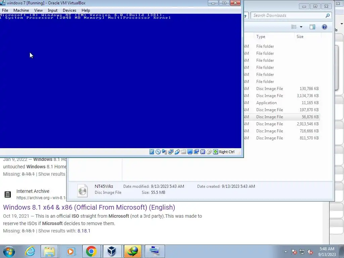
Task: Click the 55.5 MB size value in details pane
Action: (158, 192)
